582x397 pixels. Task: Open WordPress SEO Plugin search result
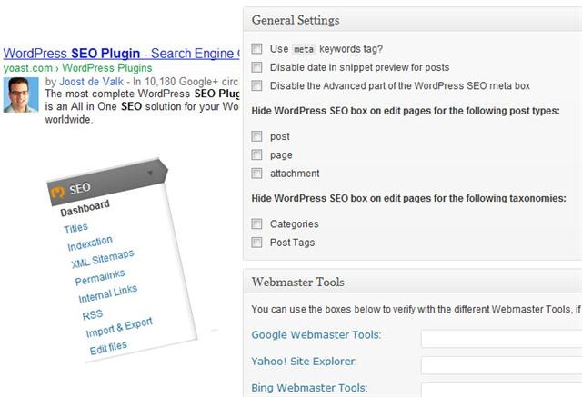121,54
